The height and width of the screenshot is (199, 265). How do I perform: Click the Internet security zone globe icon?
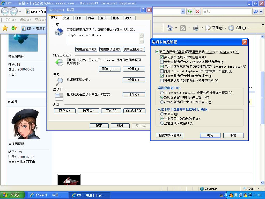tap(202, 189)
